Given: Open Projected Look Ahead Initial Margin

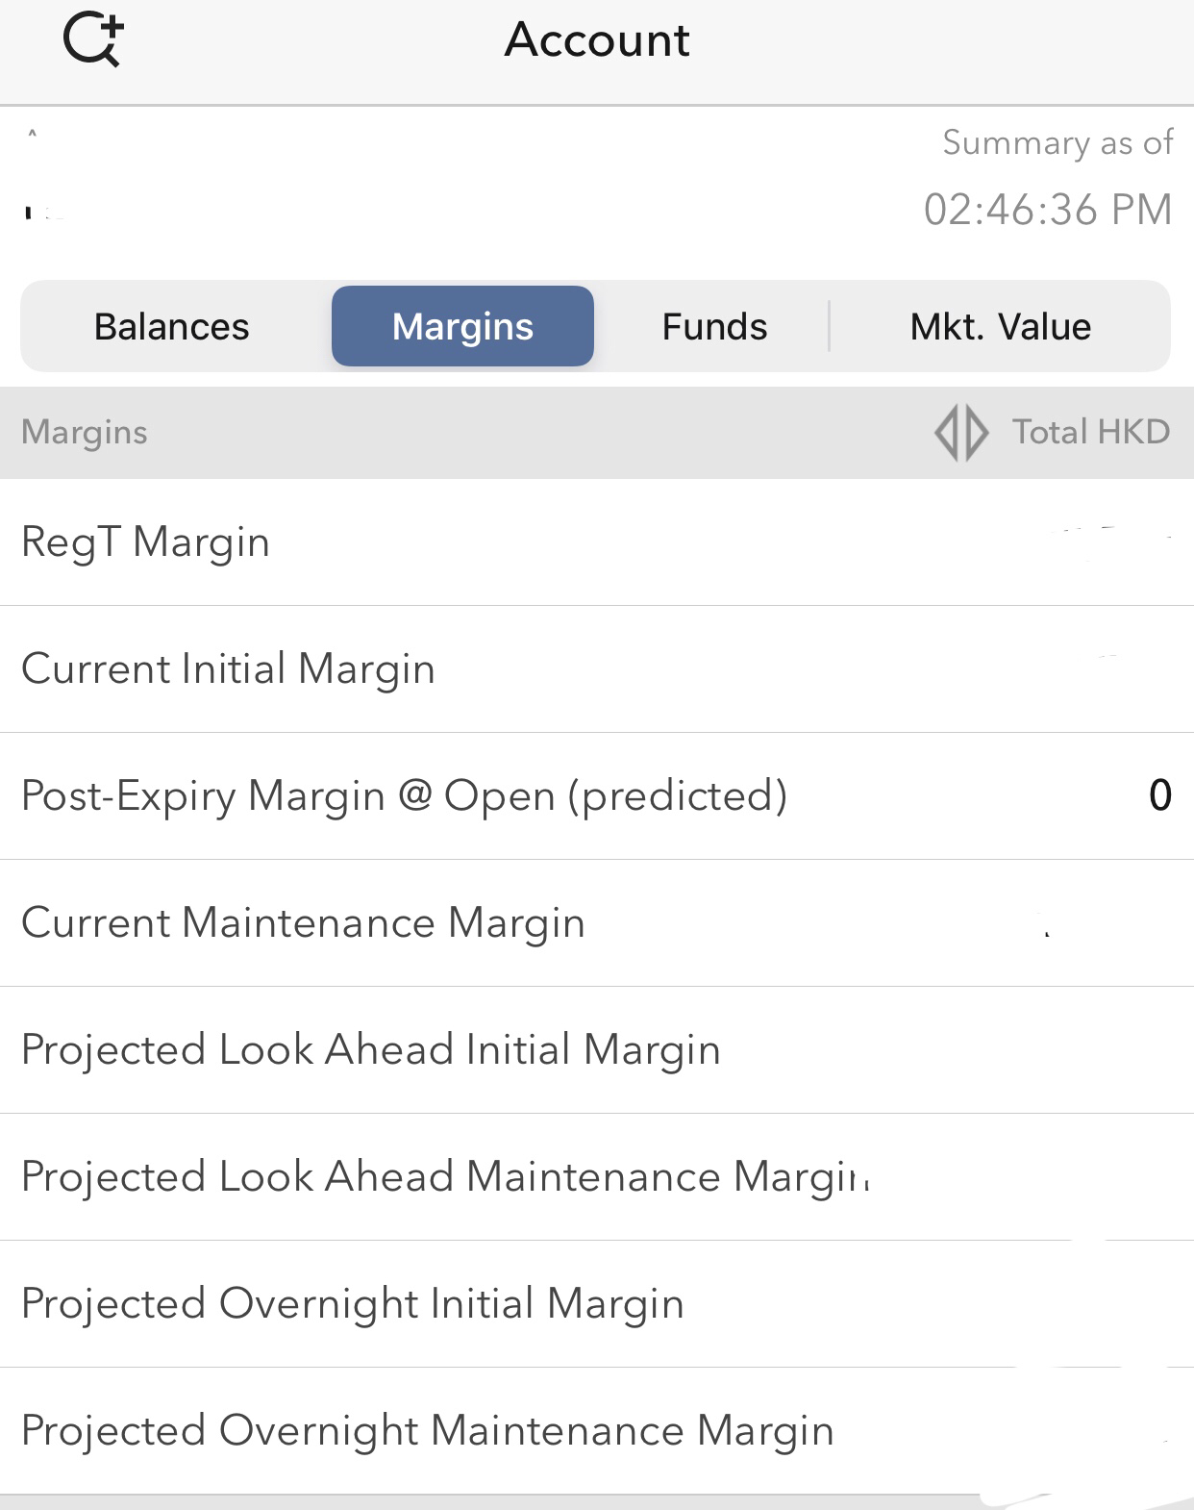Looking at the screenshot, I should (597, 1050).
